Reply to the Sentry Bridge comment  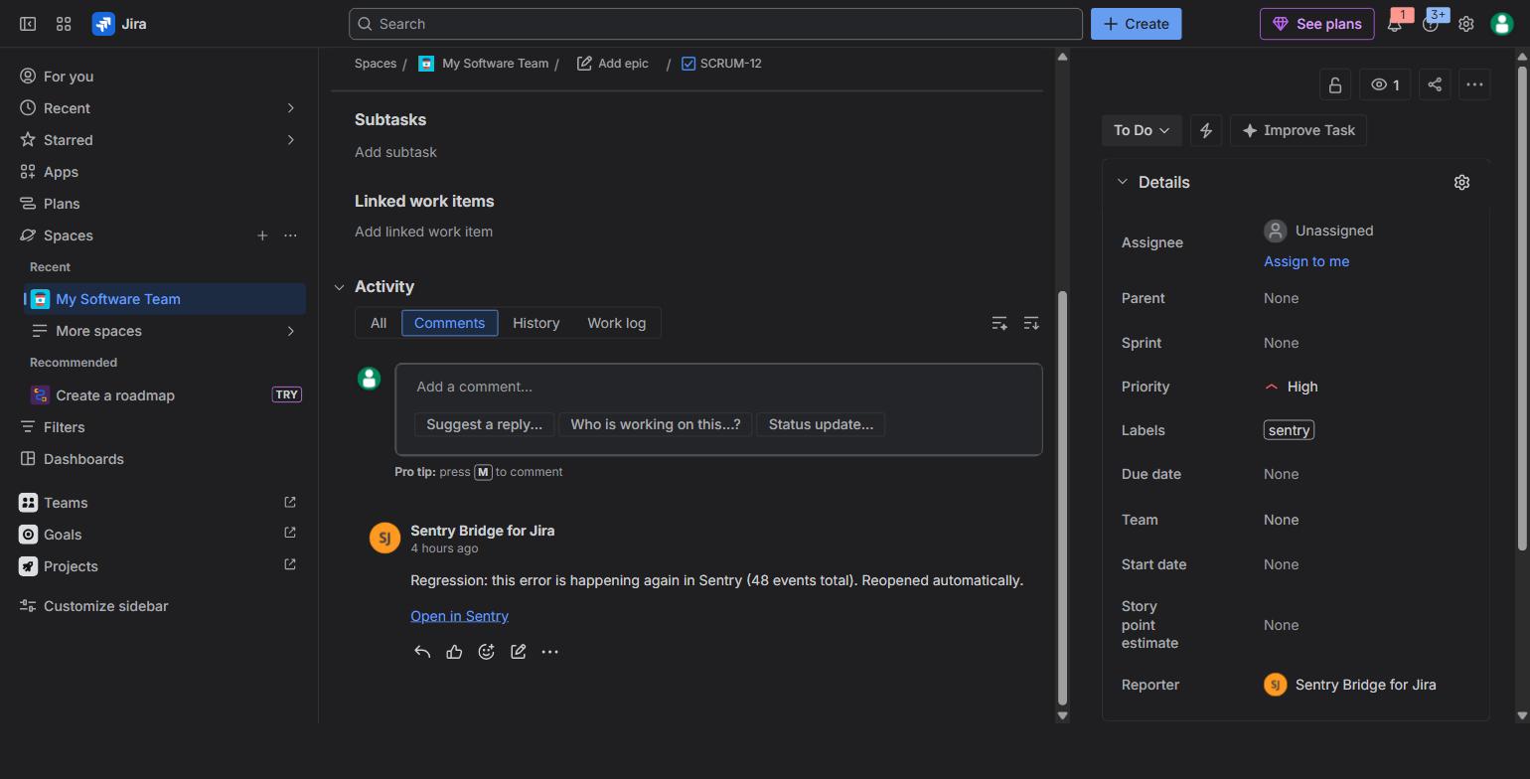(422, 652)
